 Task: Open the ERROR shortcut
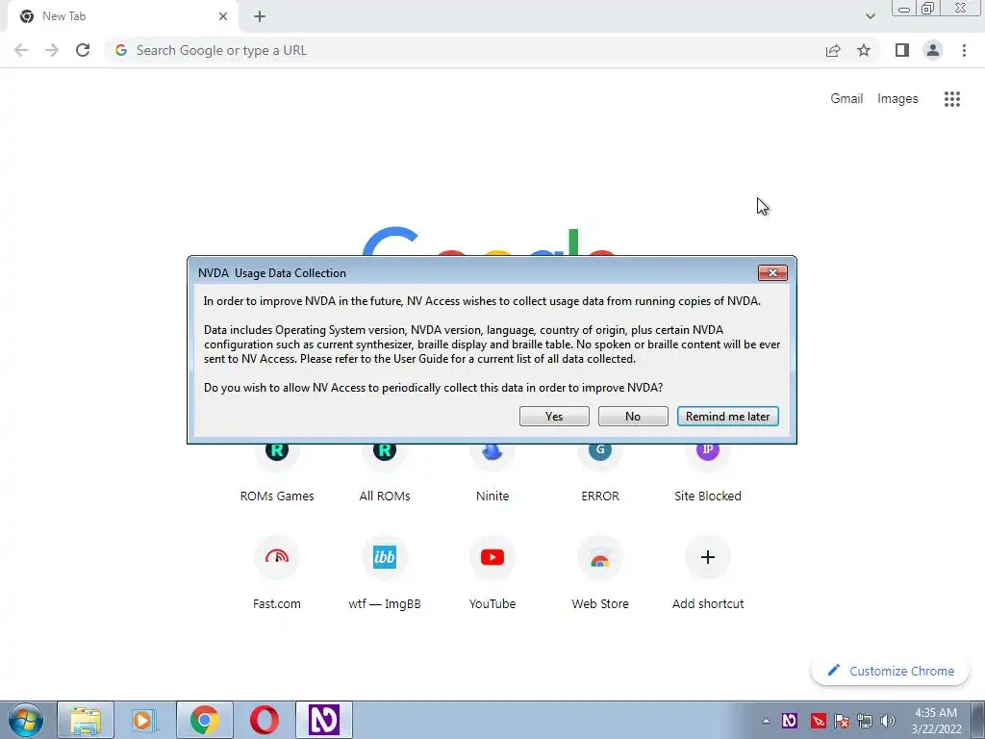tap(600, 459)
